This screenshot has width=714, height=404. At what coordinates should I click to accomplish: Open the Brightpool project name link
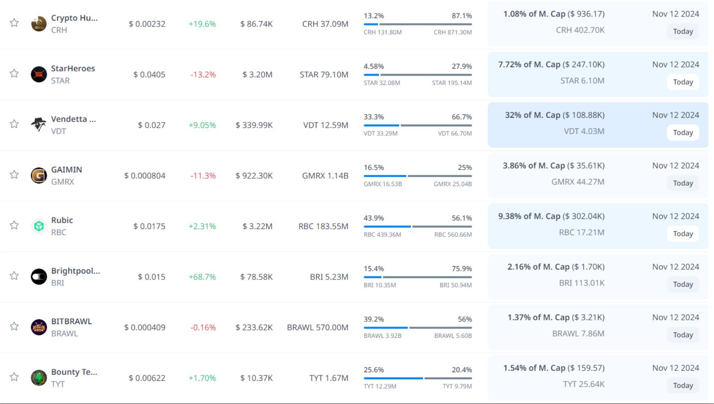pos(76,271)
